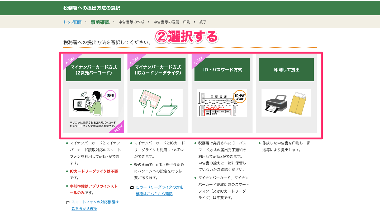Click e-Tax ribbon on the ICカードリーダライタ card
The width and height of the screenshot is (380, 216).
[134, 60]
